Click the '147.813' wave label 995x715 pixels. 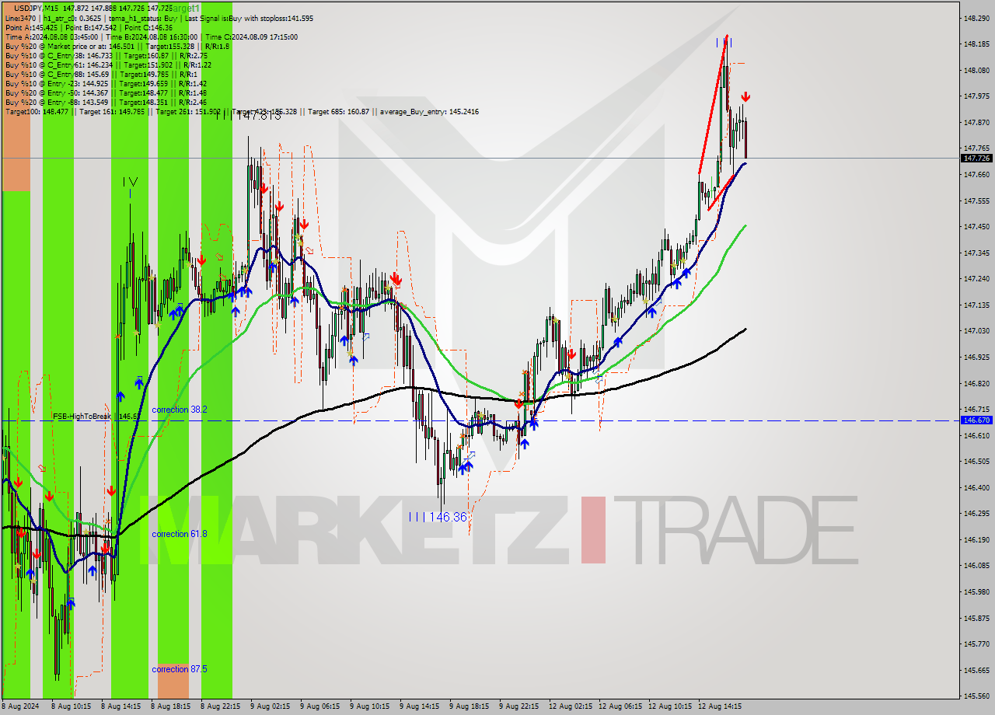(x=258, y=115)
